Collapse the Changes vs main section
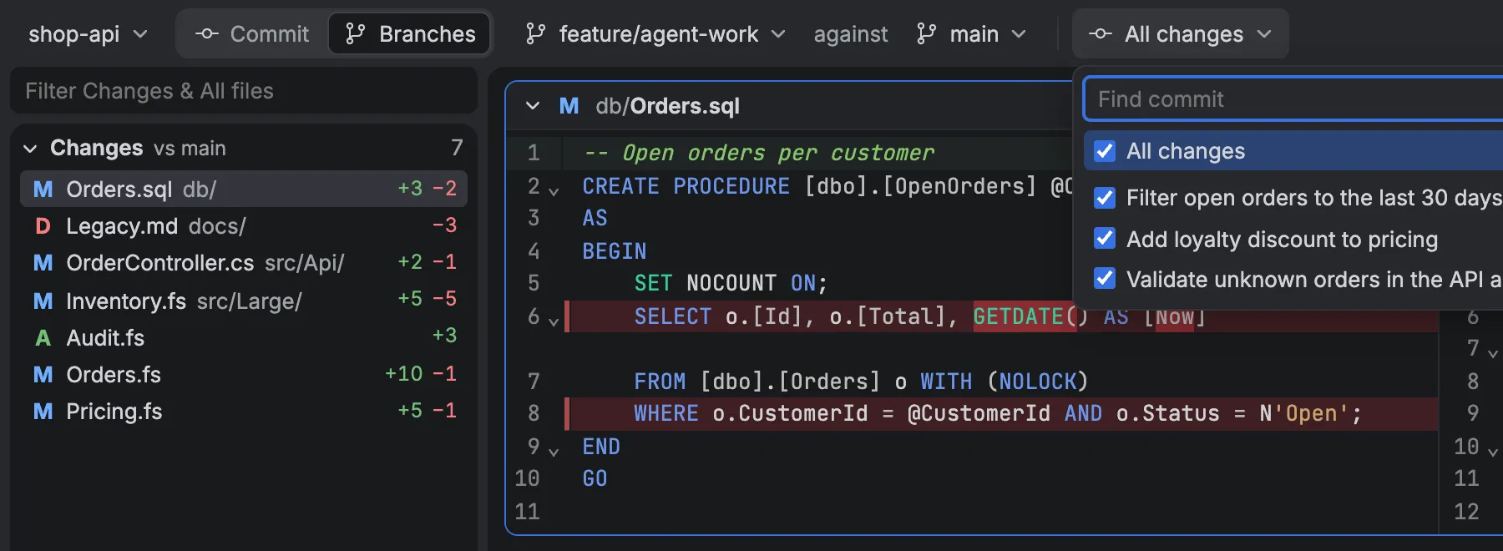The width and height of the screenshot is (1503, 551). click(30, 149)
